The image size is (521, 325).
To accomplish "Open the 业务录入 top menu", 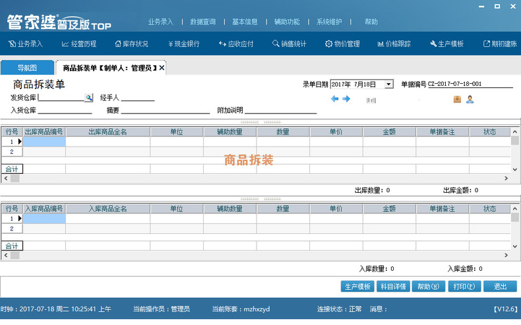I will click(161, 22).
